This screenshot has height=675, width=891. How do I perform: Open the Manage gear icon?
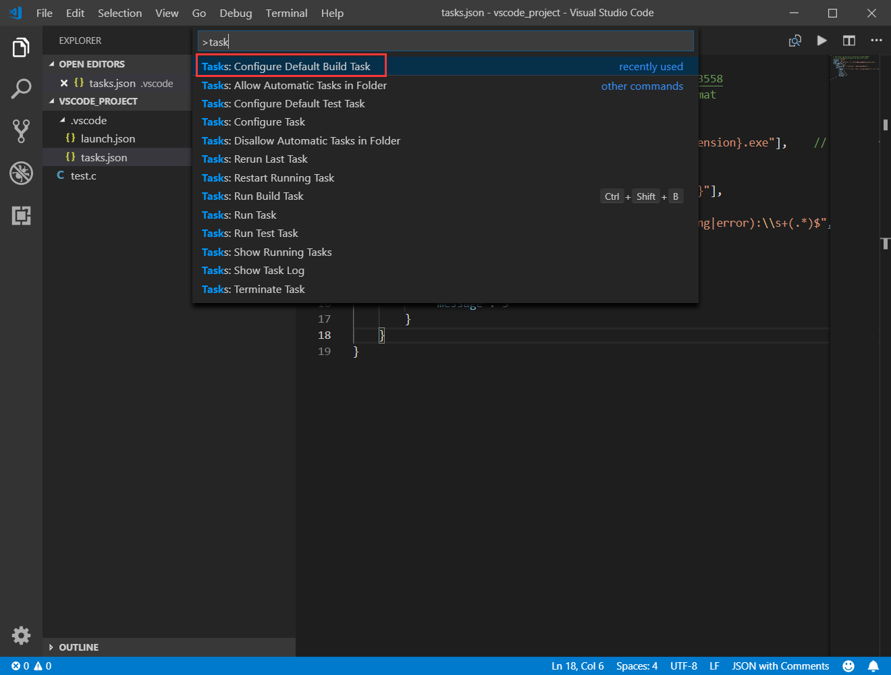click(x=21, y=635)
